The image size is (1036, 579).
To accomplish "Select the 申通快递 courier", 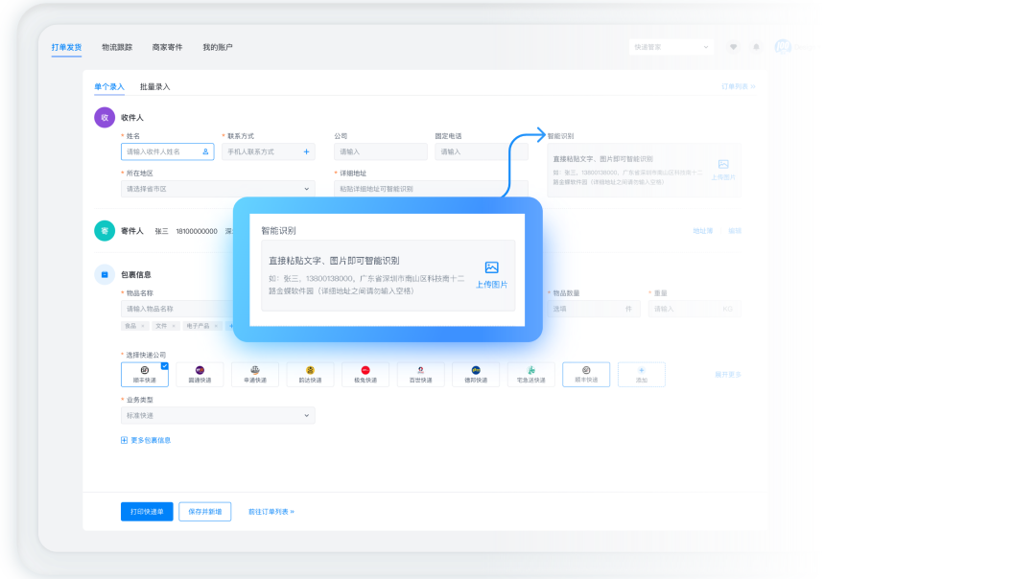I will [255, 374].
